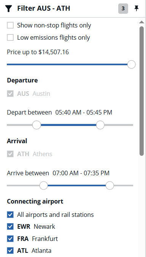
Task: Click the active filters count badge
Action: pyautogui.click(x=123, y=8)
